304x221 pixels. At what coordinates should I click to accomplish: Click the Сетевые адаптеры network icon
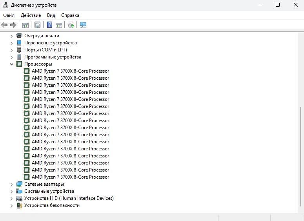coord(19,184)
